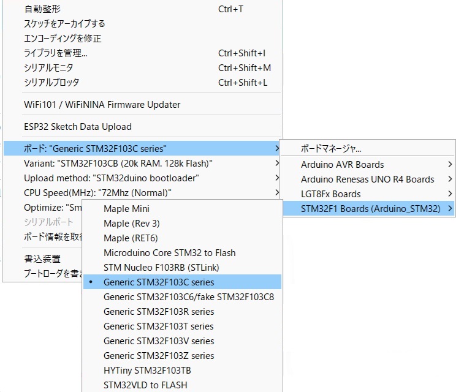Select ESP32 Sketch Data Upload
The image size is (456, 392).
click(x=142, y=127)
